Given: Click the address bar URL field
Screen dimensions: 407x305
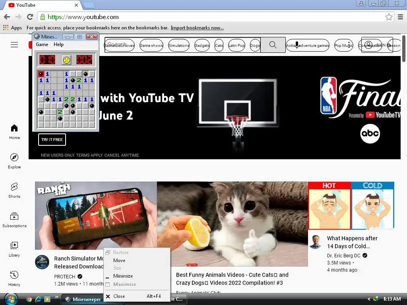Looking at the screenshot, I should click(211, 17).
